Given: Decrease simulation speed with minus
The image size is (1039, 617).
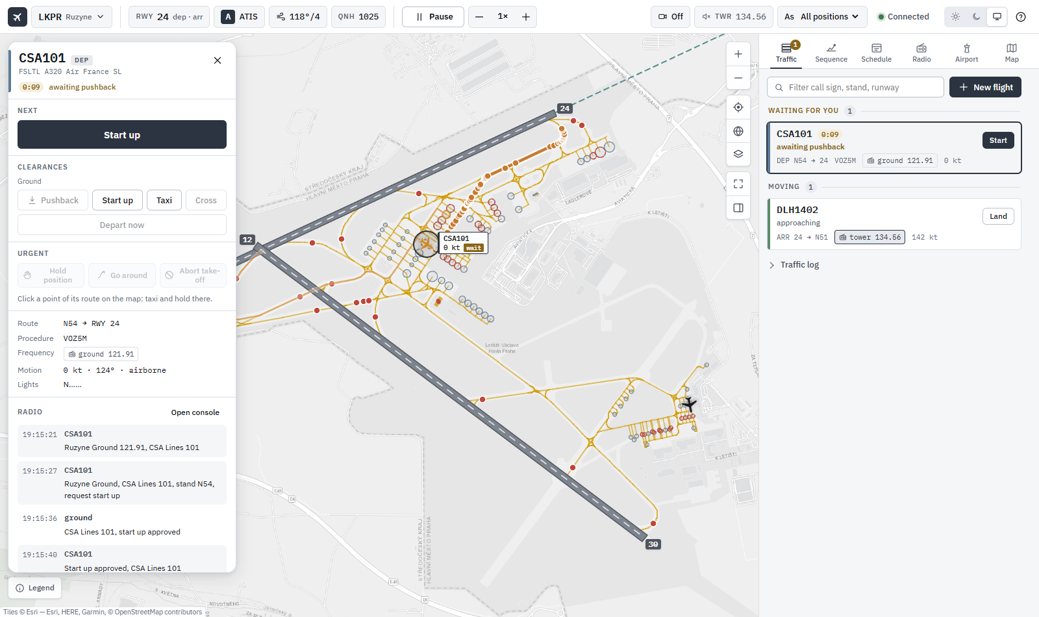Looking at the screenshot, I should [479, 17].
